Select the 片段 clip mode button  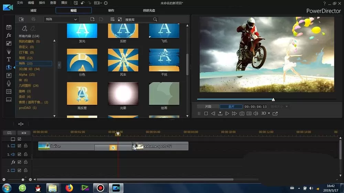point(208,106)
